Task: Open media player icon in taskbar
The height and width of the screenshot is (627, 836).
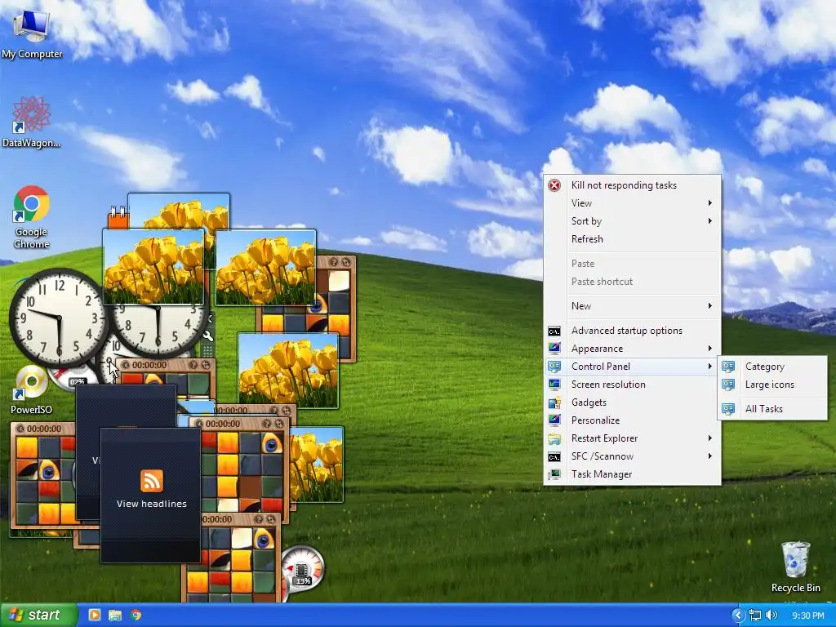Action: click(x=94, y=615)
